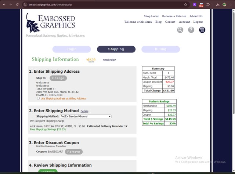Viewport: 235px width, 174px height.
Task: Click the Welcome erick sierra text
Action: [138, 22]
